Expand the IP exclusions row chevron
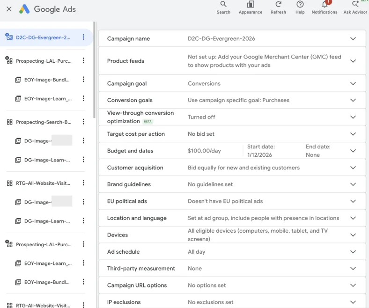 tap(353, 302)
